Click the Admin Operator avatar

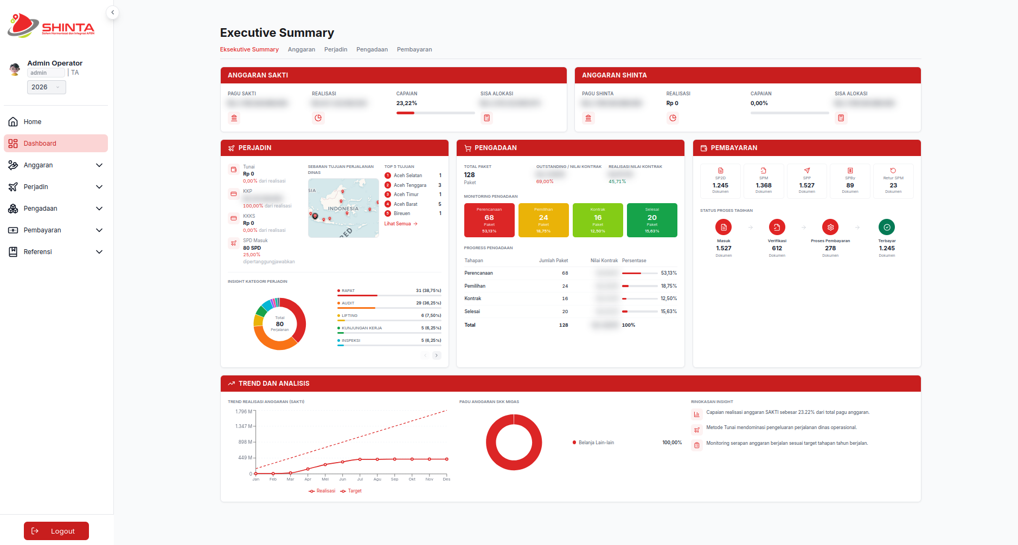point(15,69)
